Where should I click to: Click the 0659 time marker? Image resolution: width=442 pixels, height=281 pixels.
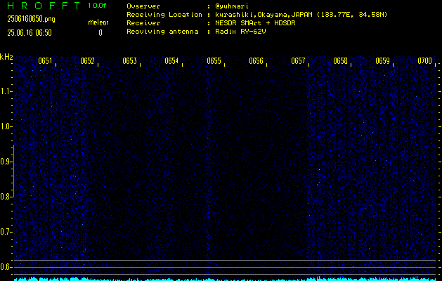(382, 61)
